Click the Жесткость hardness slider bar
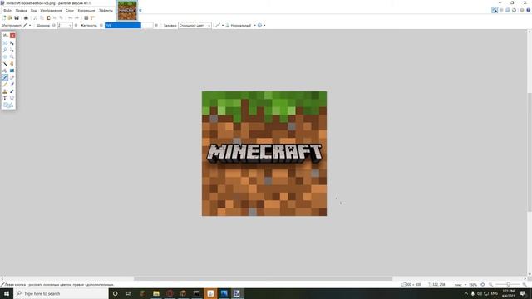532x299 pixels. 129,26
